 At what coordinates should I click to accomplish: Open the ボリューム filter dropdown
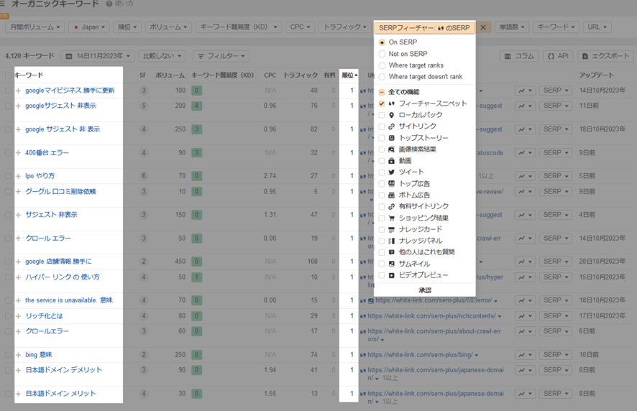tap(168, 27)
